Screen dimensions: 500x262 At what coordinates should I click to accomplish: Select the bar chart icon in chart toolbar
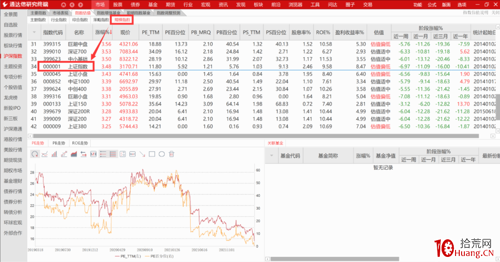tap(54, 154)
